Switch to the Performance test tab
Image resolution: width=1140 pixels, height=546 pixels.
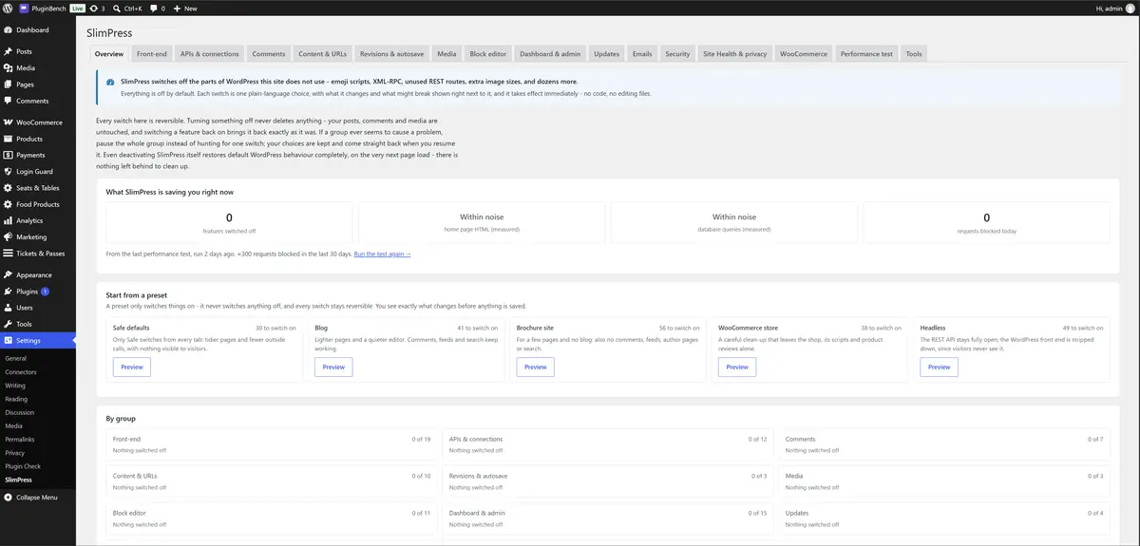pos(866,54)
